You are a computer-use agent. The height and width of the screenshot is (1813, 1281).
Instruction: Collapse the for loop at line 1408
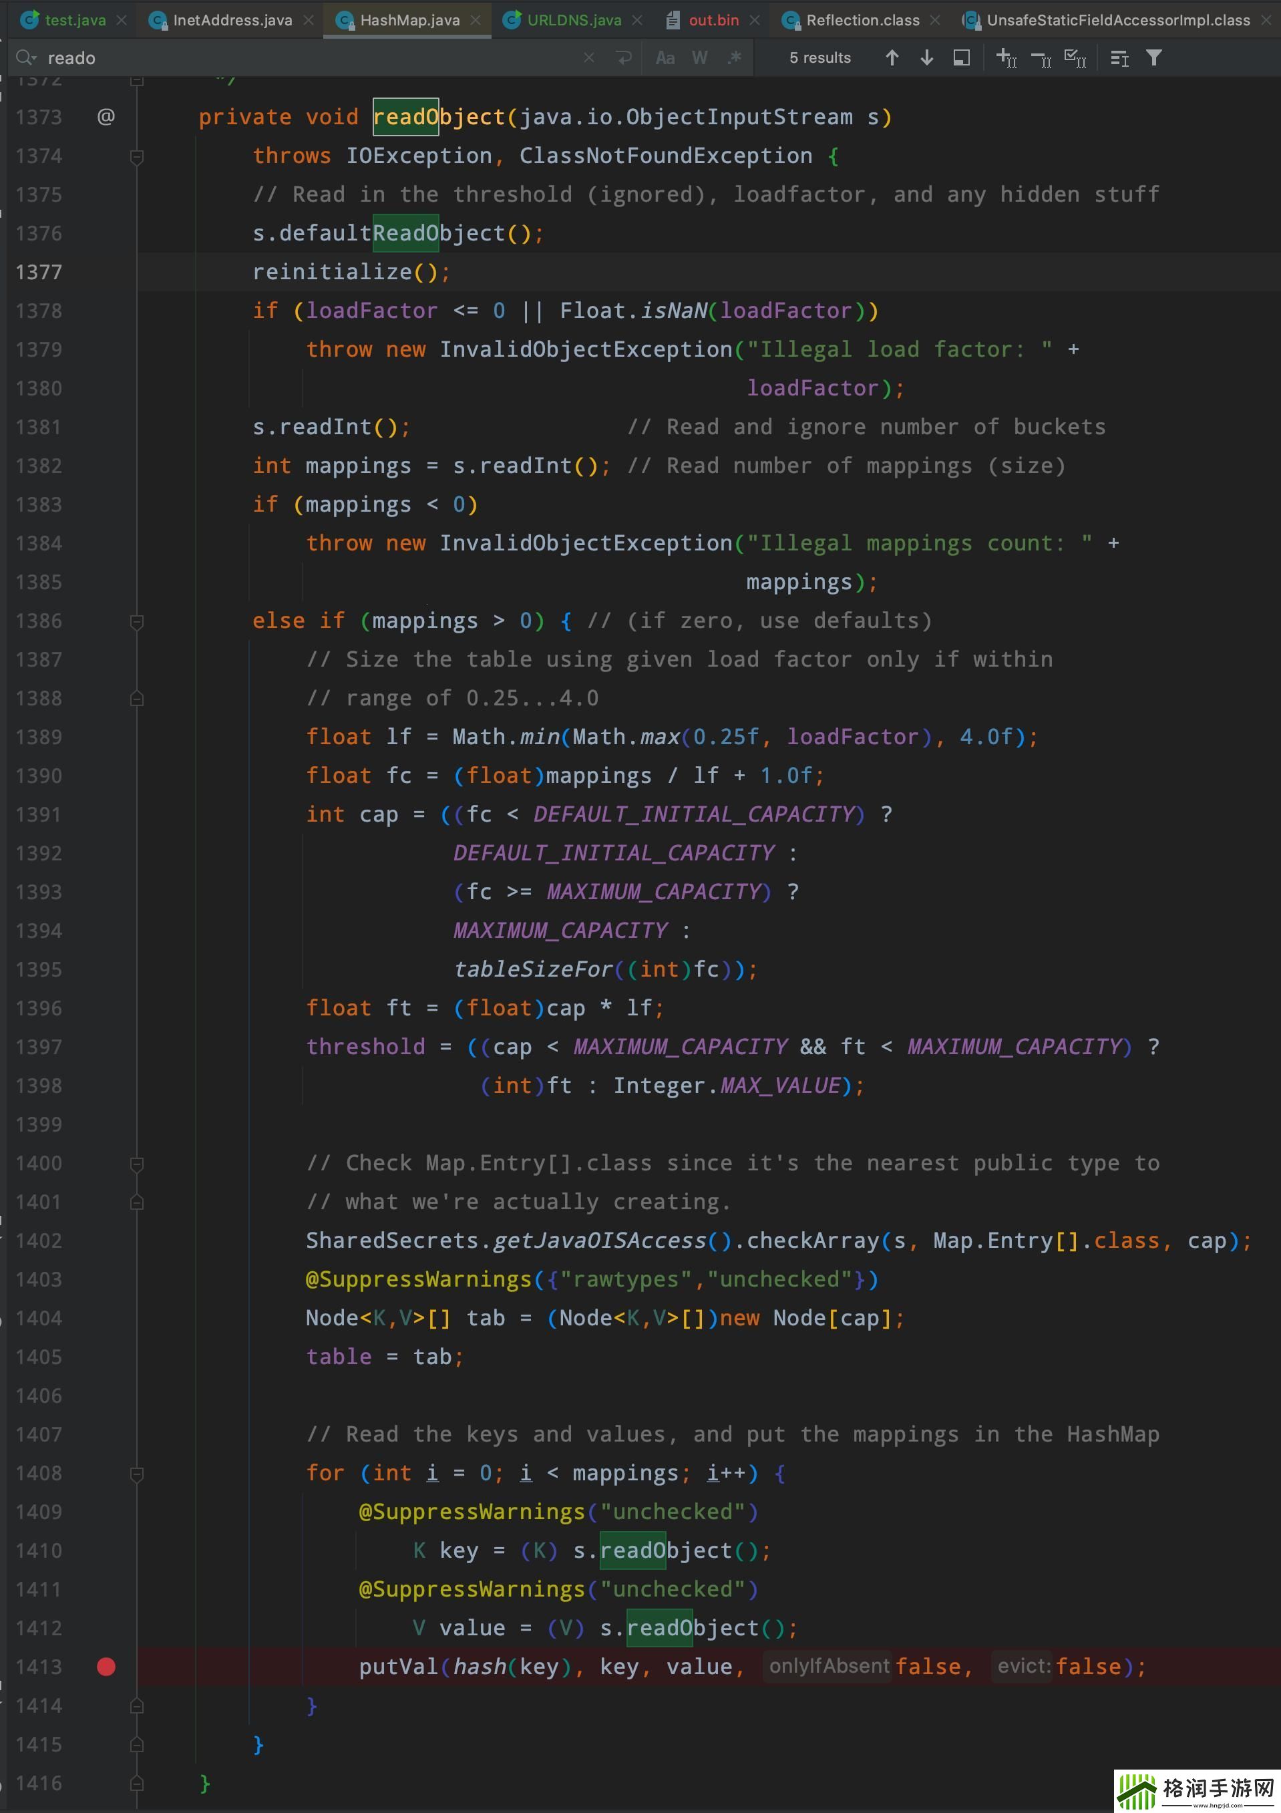[136, 1474]
